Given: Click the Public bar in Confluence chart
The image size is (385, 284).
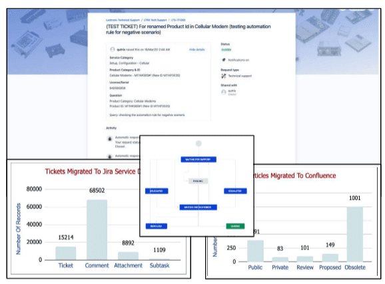Looking at the screenshot, I should (255, 251).
